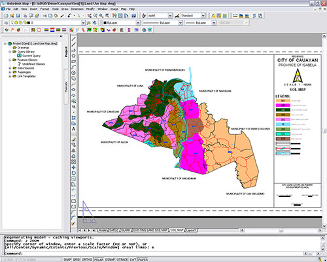Select the Array modify tool
The width and height of the screenshot is (327, 262).
tap(74, 162)
